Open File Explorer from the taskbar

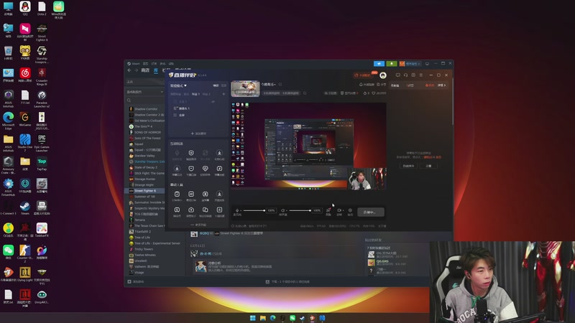click(262, 318)
